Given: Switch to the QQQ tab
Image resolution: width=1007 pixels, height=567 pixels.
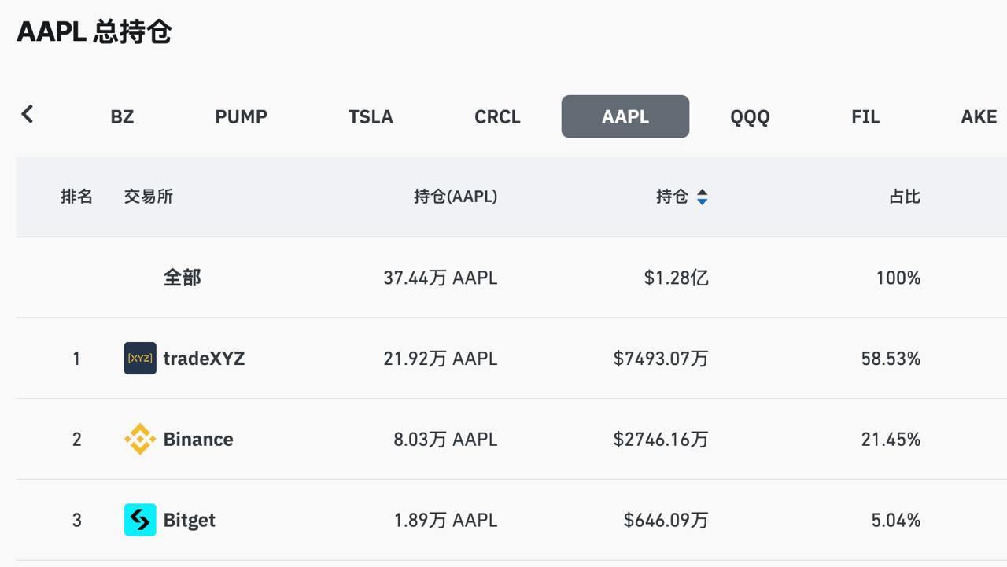Looking at the screenshot, I should [x=750, y=116].
